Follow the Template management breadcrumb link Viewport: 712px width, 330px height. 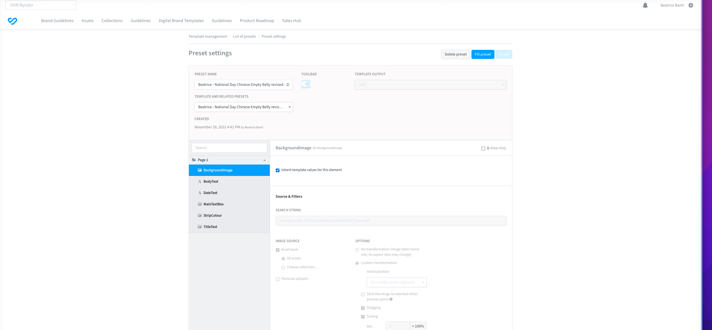(208, 37)
